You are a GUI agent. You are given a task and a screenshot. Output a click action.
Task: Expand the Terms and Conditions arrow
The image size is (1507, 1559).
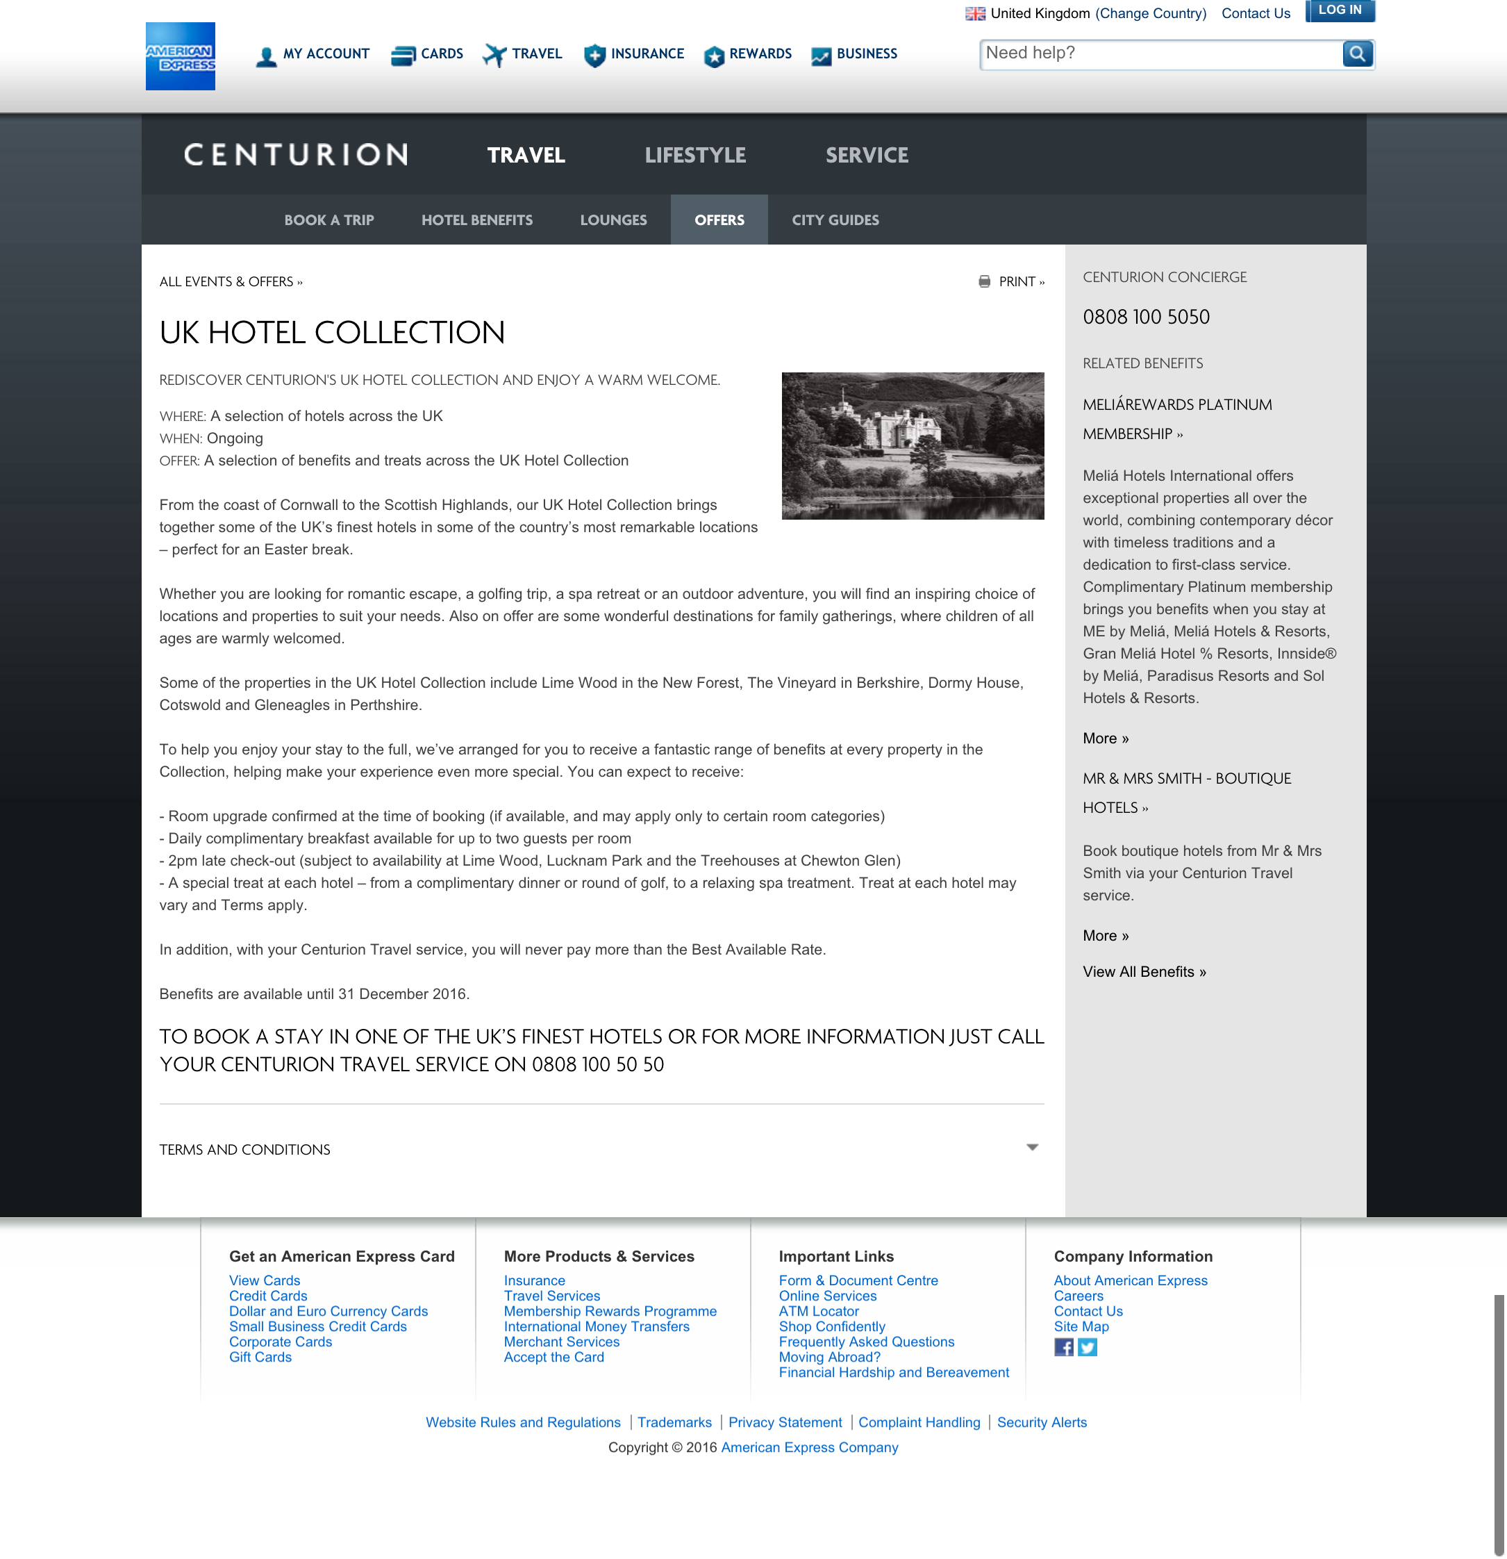point(1032,1147)
